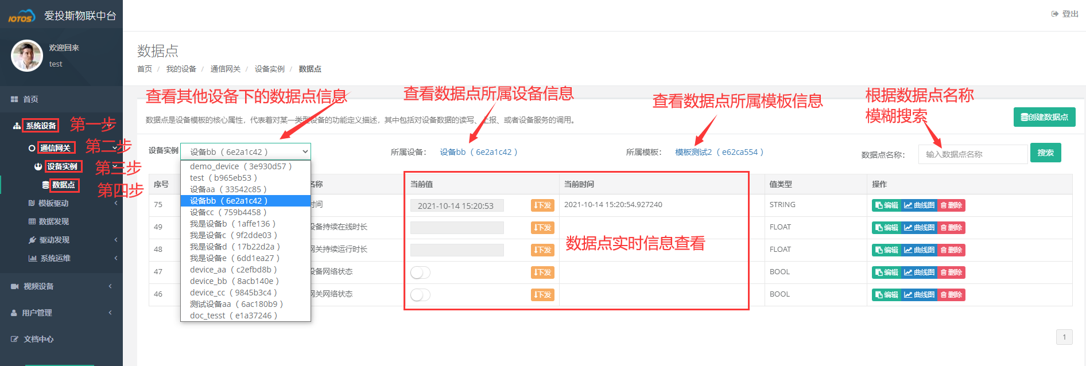Click 删除 delete button in row 46
This screenshot has height=366, width=1086.
[951, 295]
